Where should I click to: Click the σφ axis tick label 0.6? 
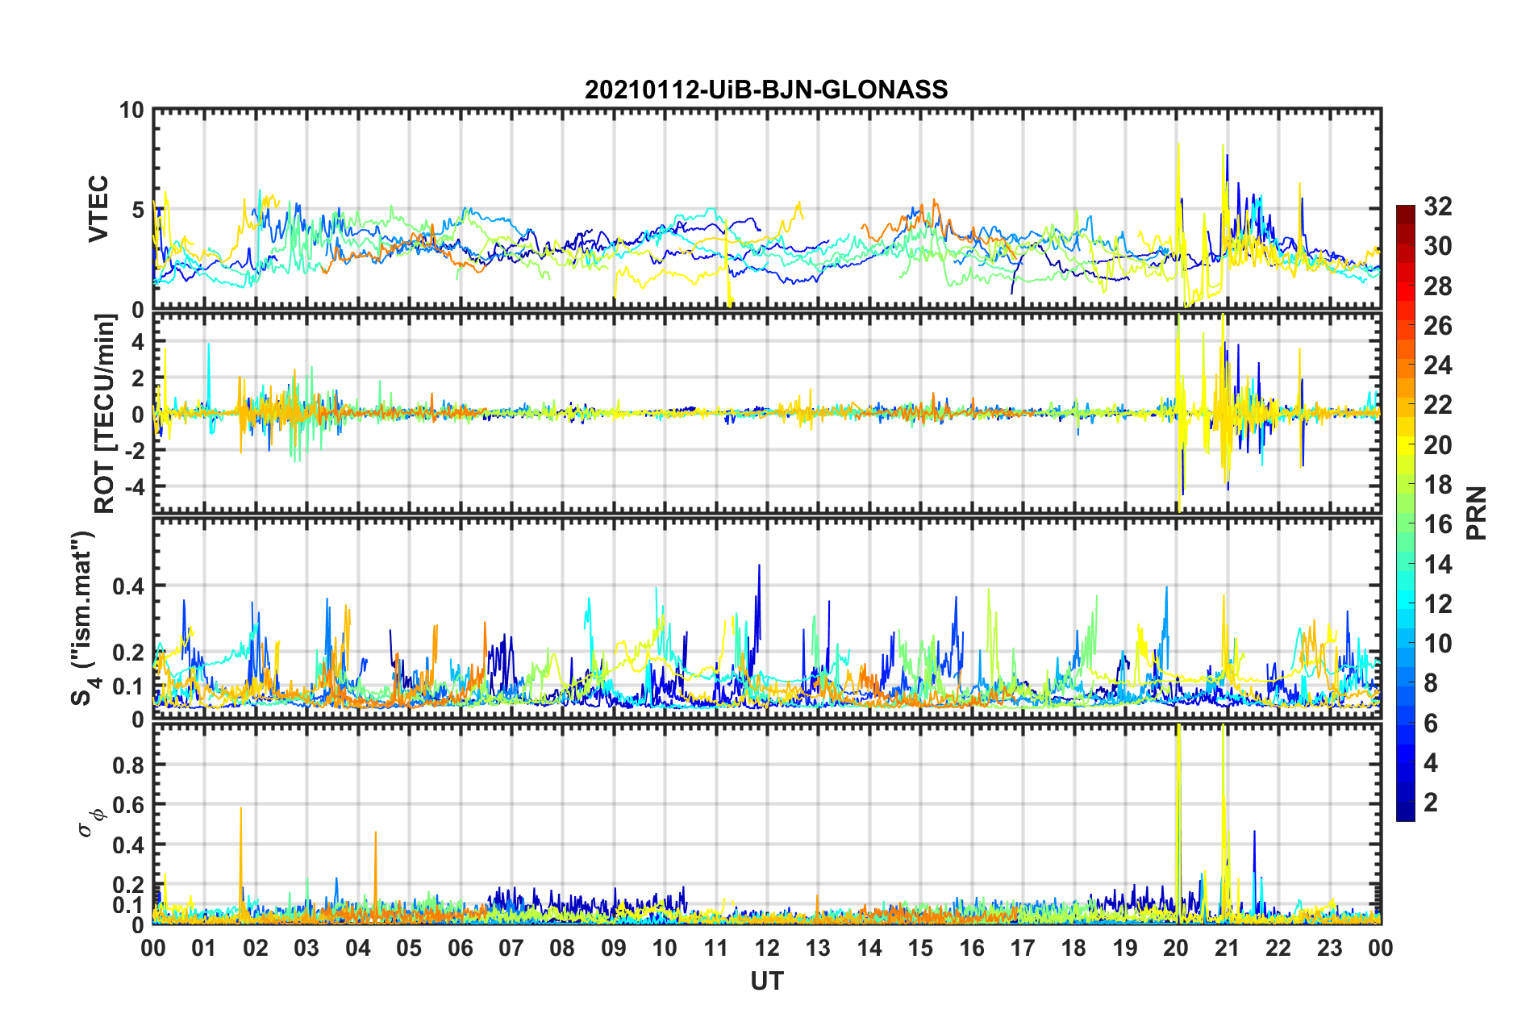128,805
